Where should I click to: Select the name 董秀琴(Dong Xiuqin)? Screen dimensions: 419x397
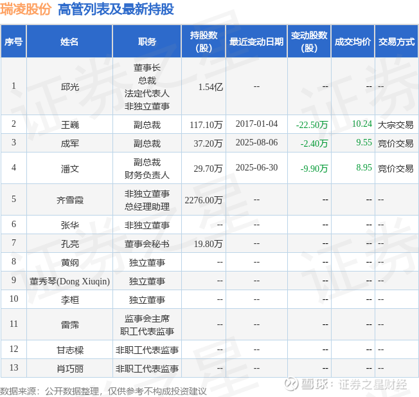coord(69,281)
